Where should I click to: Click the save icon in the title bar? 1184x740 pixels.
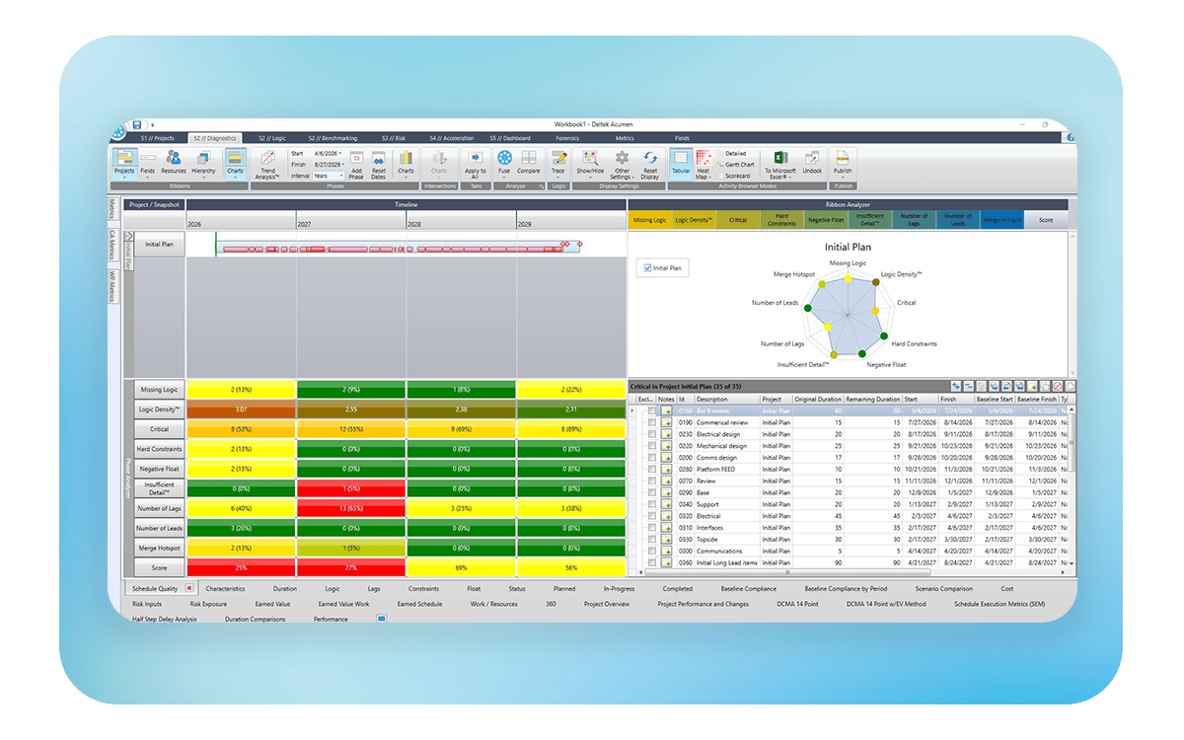[137, 124]
